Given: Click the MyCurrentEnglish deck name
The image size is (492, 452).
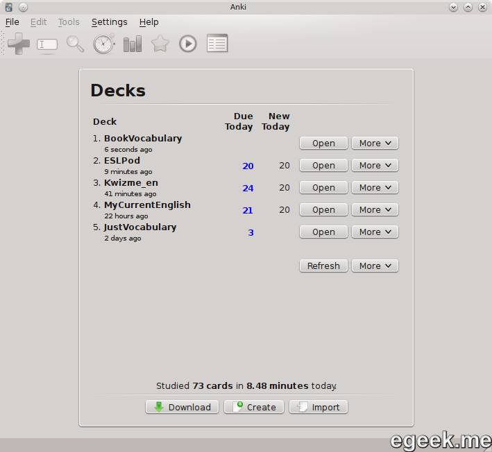Looking at the screenshot, I should 148,205.
